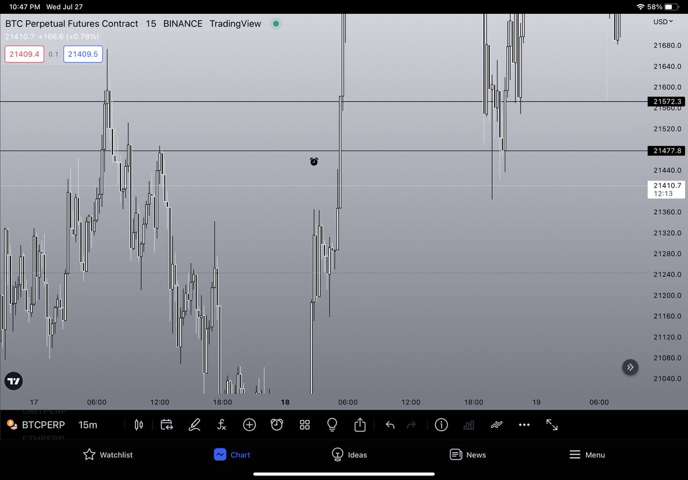Image resolution: width=688 pixels, height=480 pixels.
Task: Open the fx indicators list
Action: [222, 425]
